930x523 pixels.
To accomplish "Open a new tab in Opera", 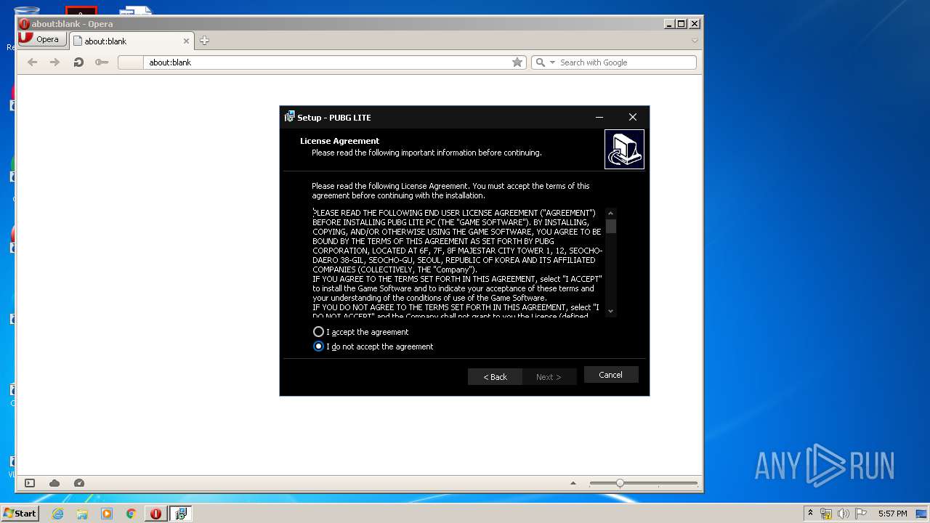I will [x=204, y=41].
